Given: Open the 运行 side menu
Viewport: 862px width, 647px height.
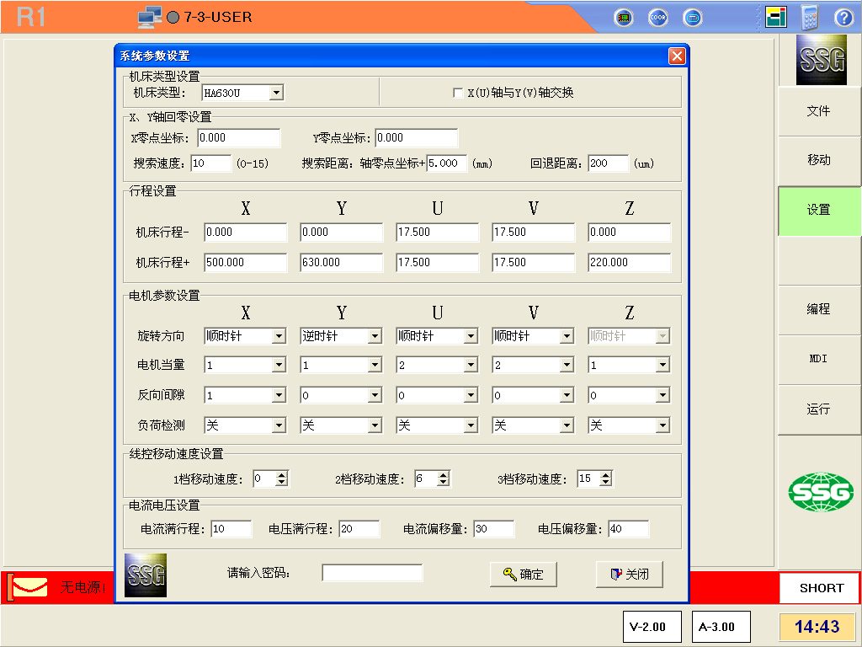Looking at the screenshot, I should (x=818, y=409).
